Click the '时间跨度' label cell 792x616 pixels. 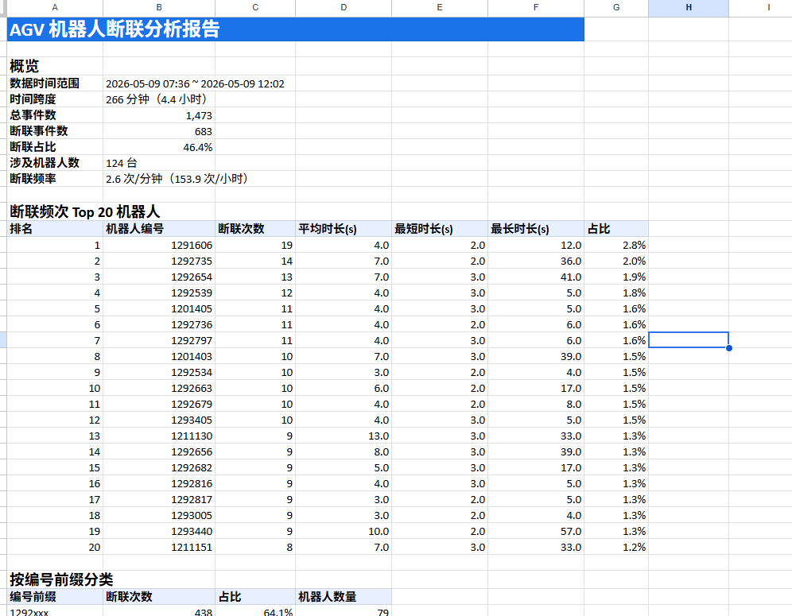55,99
